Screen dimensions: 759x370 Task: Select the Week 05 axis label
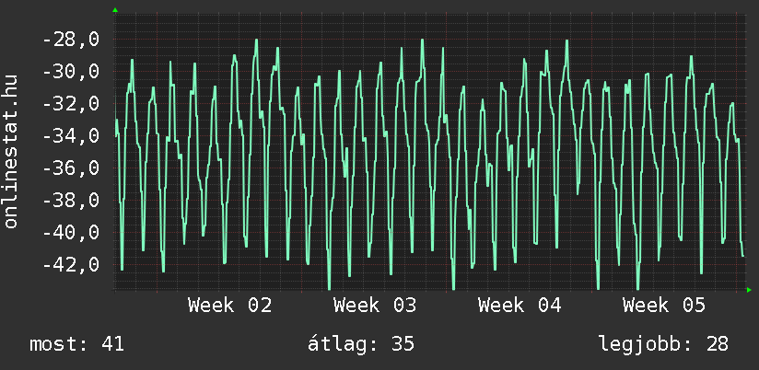(x=664, y=306)
